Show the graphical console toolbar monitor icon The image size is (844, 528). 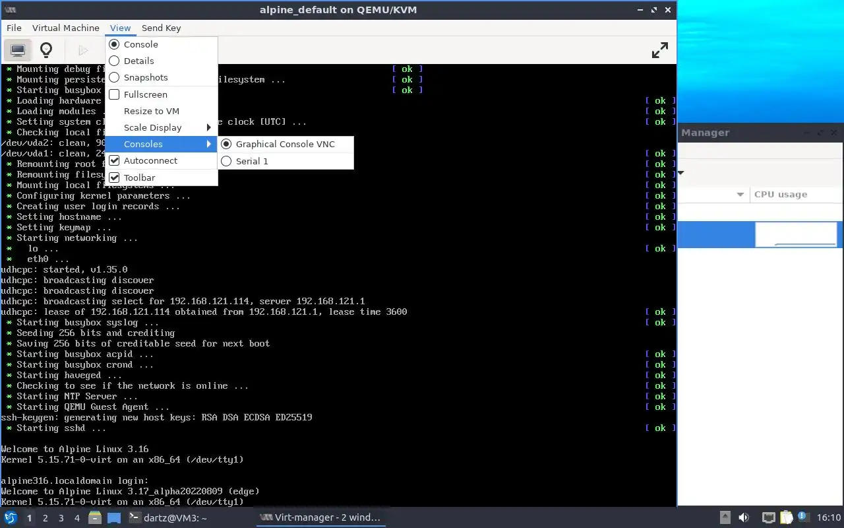(x=18, y=50)
